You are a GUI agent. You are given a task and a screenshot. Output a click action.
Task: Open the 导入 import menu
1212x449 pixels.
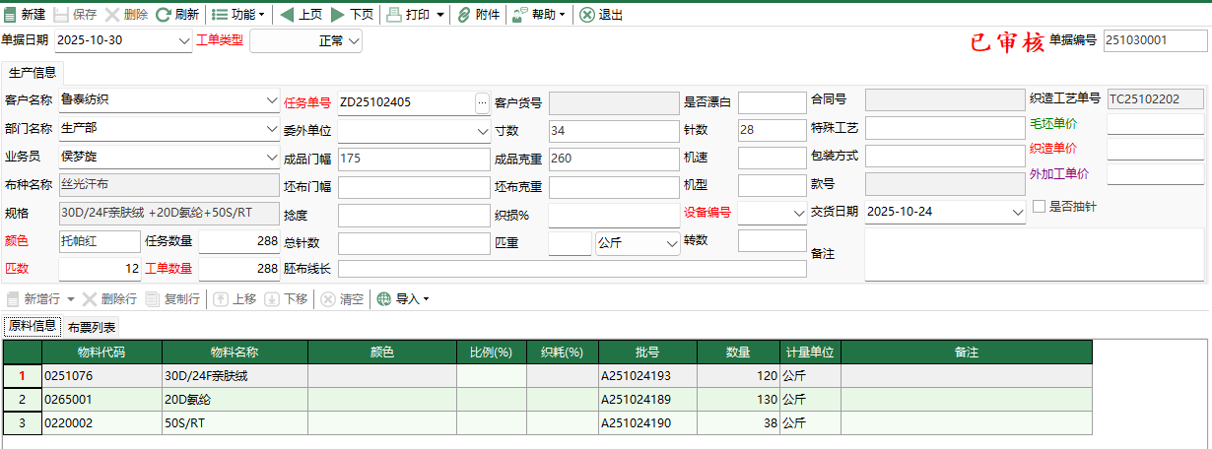point(403,299)
